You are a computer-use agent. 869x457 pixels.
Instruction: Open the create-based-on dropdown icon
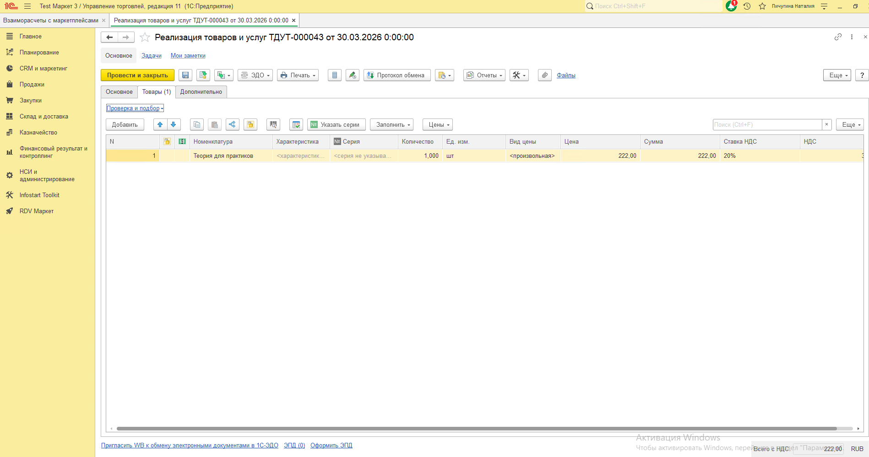224,75
